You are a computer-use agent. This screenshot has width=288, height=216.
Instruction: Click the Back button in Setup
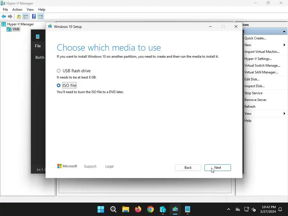pyautogui.click(x=188, y=168)
